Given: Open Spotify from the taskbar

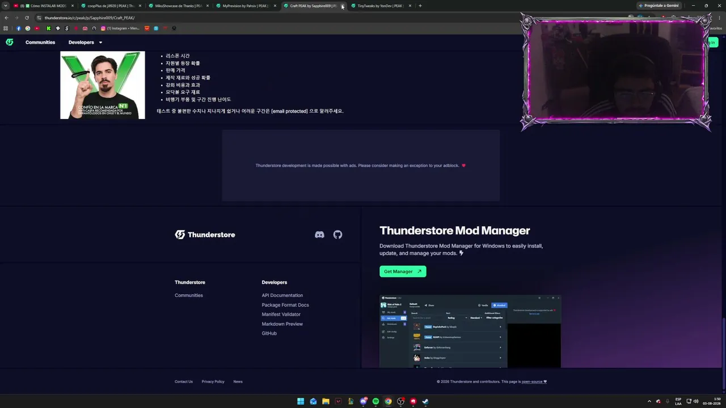Looking at the screenshot, I should click(375, 402).
